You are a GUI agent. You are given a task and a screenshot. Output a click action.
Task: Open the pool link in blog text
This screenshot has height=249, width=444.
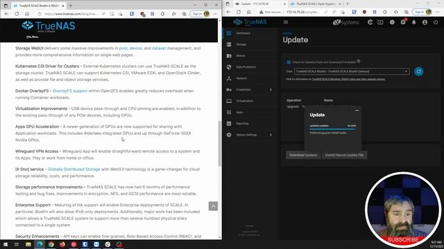point(123,48)
